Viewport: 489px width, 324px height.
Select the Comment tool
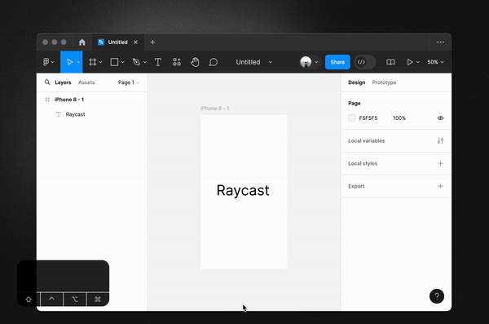coord(214,62)
